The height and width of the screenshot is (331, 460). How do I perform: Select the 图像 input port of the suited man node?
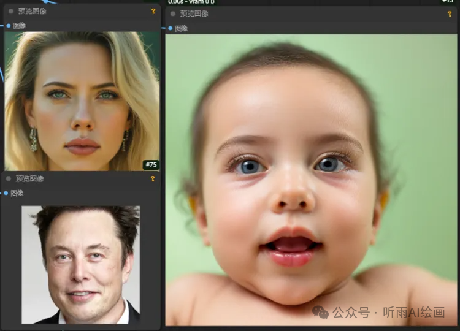point(6,193)
